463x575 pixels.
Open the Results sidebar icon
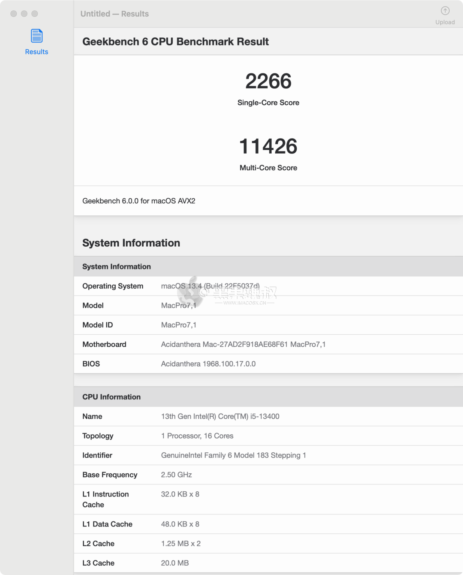pyautogui.click(x=37, y=36)
